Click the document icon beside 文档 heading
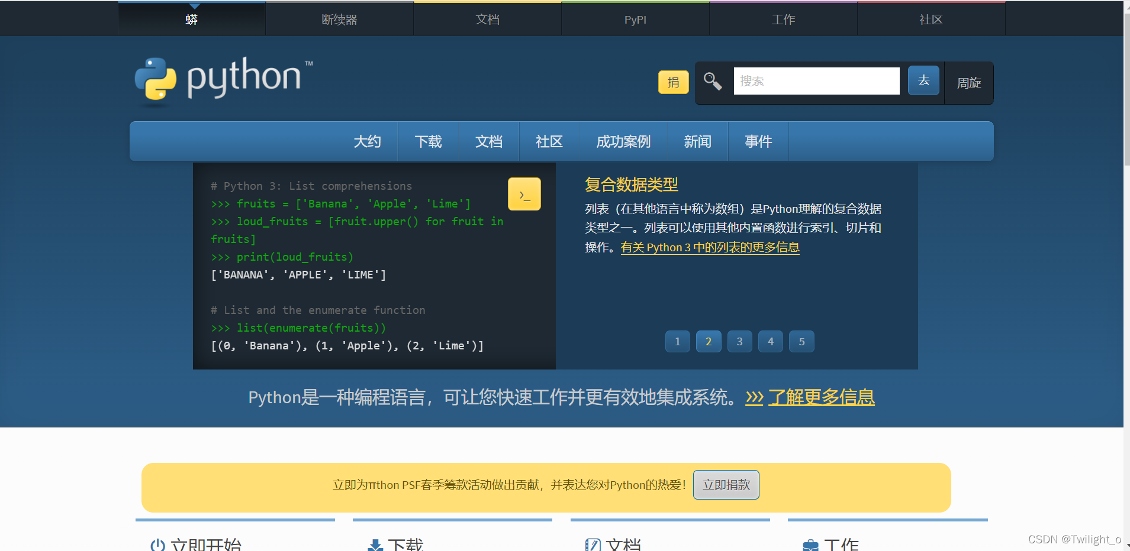 pos(593,545)
